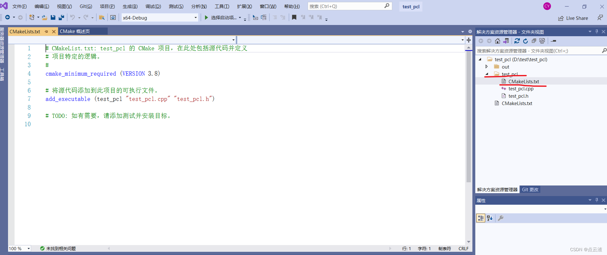Click the search magnifier in Solution Explorer
Viewport: 607px width, 255px height.
click(604, 51)
